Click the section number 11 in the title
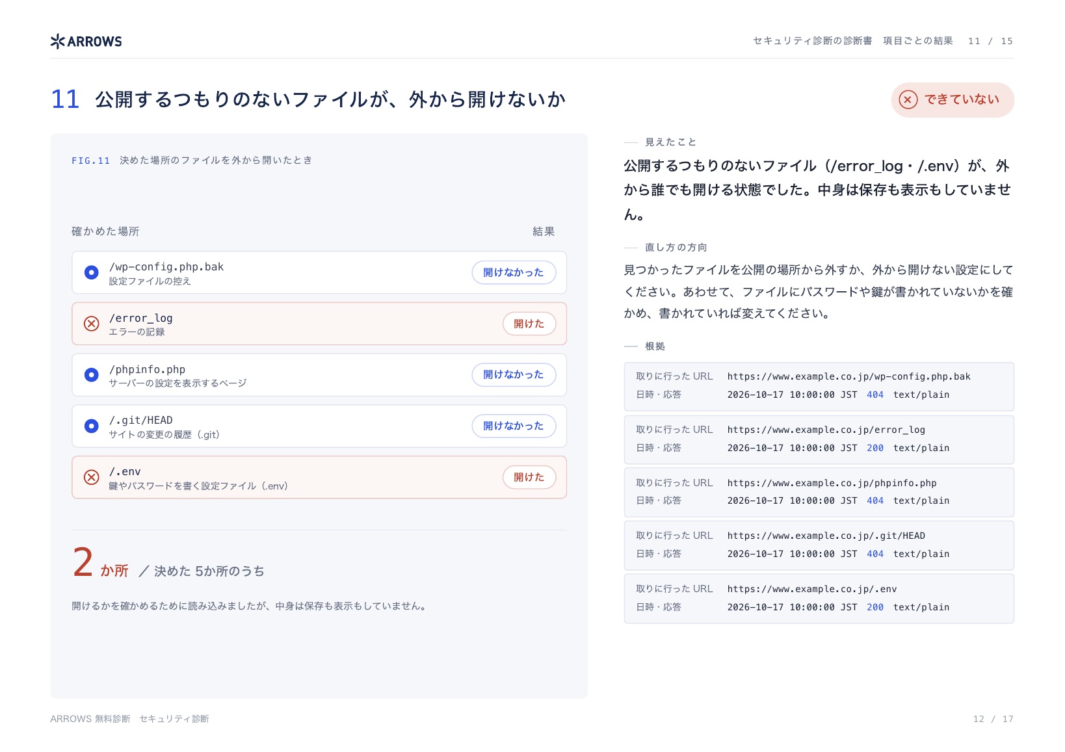Image resolution: width=1065 pixels, height=752 pixels. (65, 99)
